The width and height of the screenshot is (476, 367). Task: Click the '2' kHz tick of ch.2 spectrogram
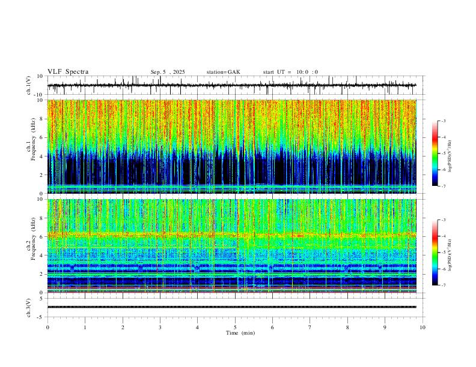click(41, 274)
